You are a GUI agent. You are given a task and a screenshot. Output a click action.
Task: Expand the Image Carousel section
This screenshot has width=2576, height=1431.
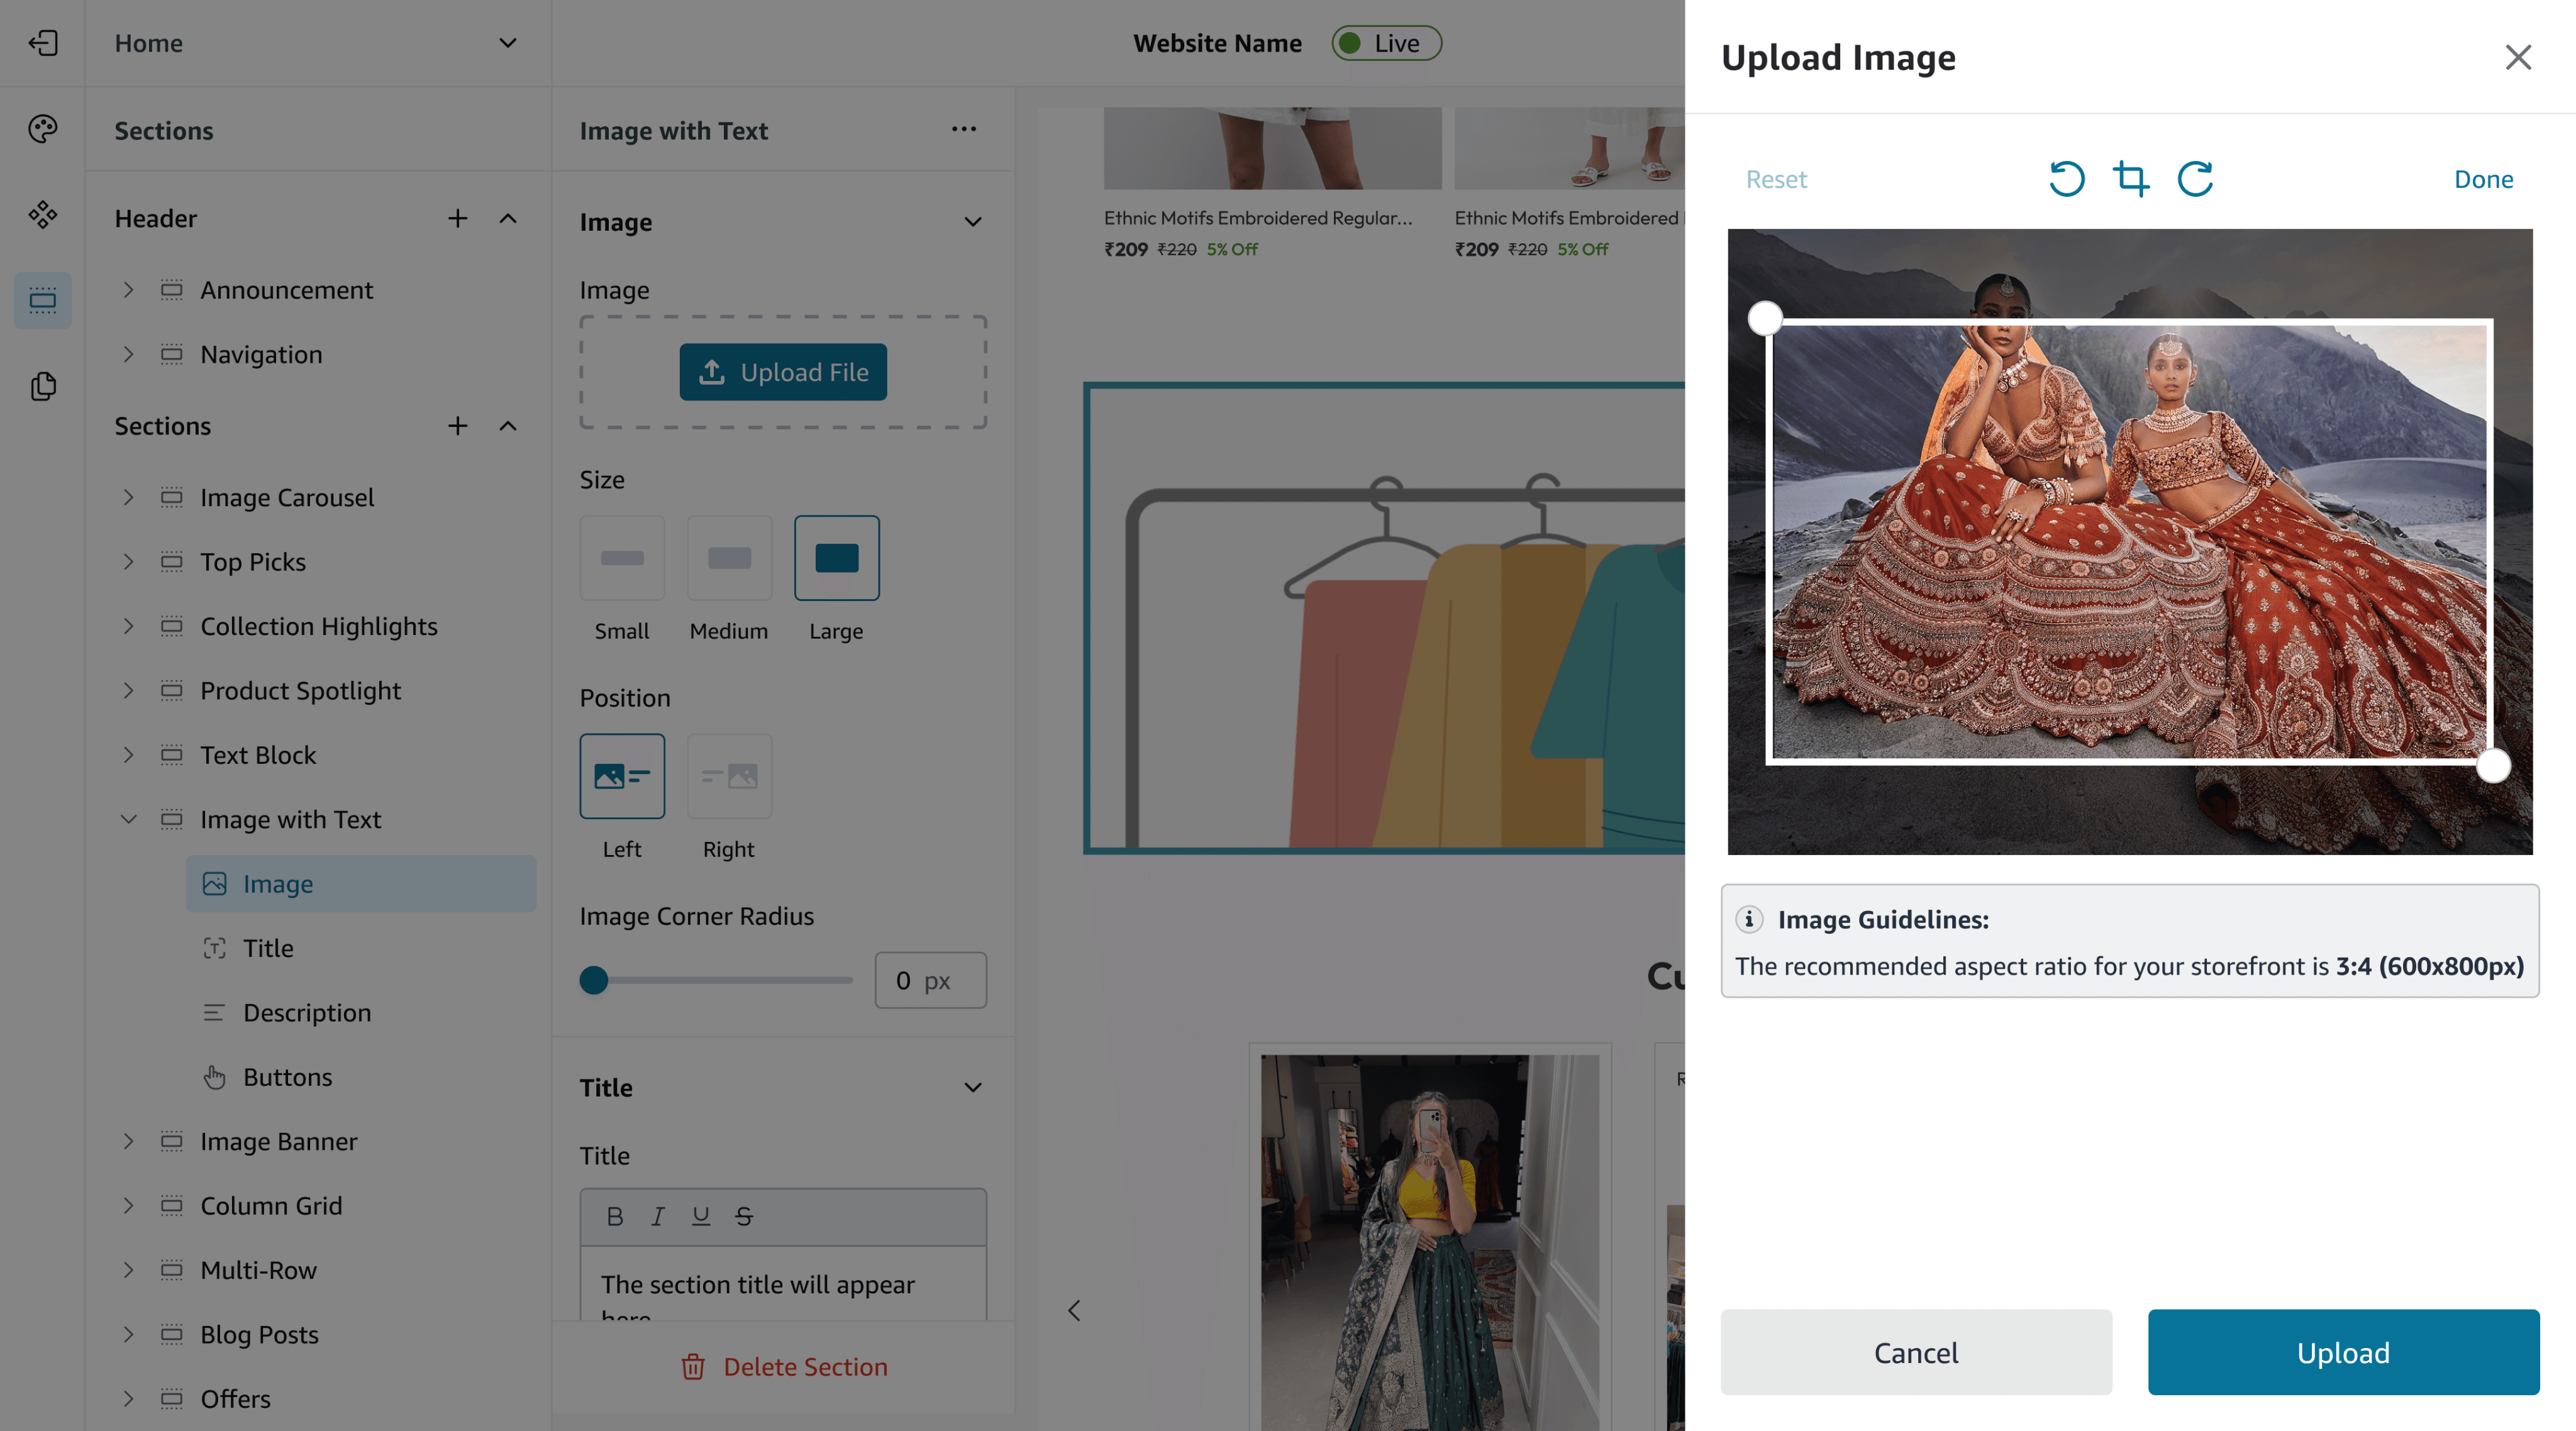128,497
